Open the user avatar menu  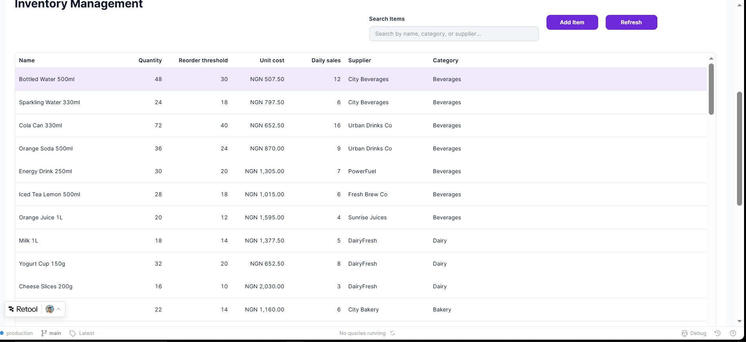click(50, 309)
